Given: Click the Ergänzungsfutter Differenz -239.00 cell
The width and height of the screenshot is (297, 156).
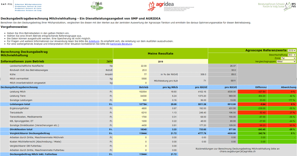Looking at the screenshot, I should [252, 108].
